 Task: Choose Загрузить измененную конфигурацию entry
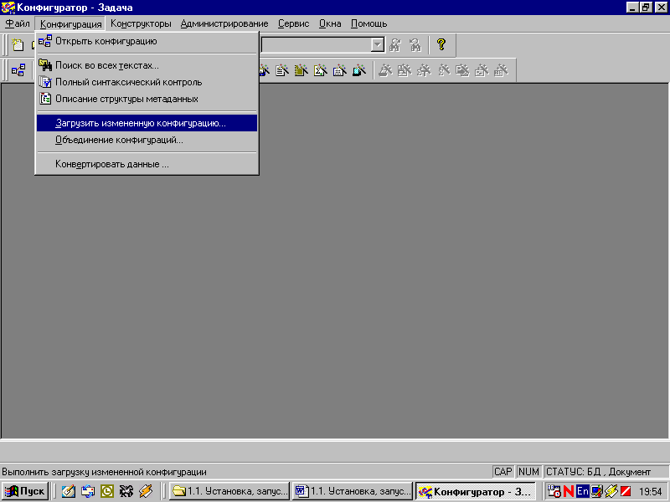pyautogui.click(x=147, y=123)
